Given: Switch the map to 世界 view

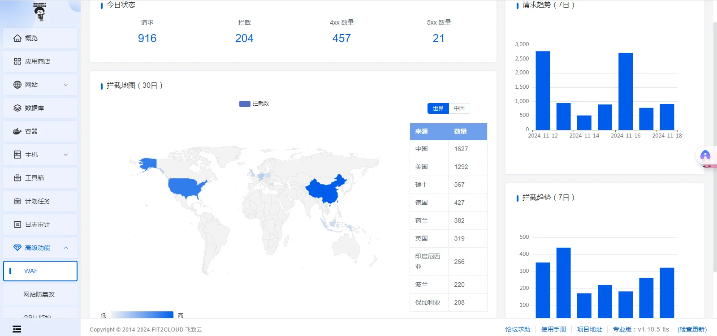Looking at the screenshot, I should [x=438, y=108].
